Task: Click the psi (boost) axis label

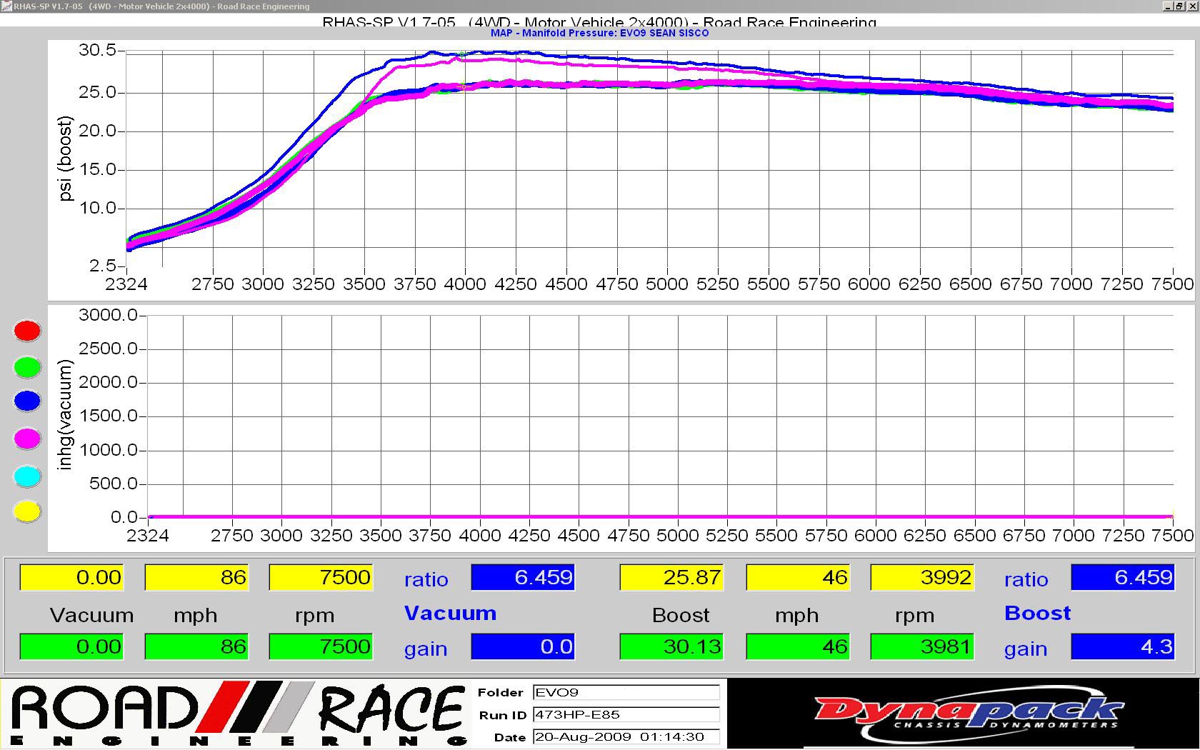Action: pos(65,159)
